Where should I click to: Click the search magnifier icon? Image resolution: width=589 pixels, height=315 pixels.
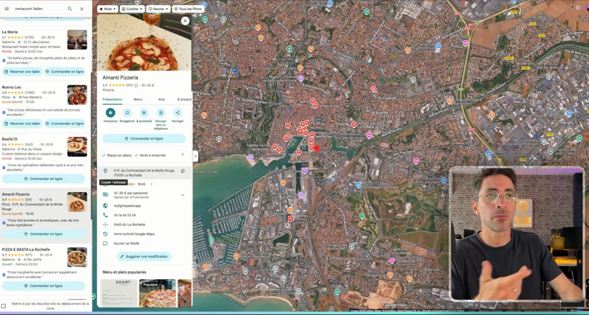tap(70, 9)
